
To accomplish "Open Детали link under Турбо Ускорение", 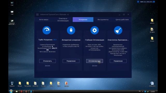I will point(47,65).
